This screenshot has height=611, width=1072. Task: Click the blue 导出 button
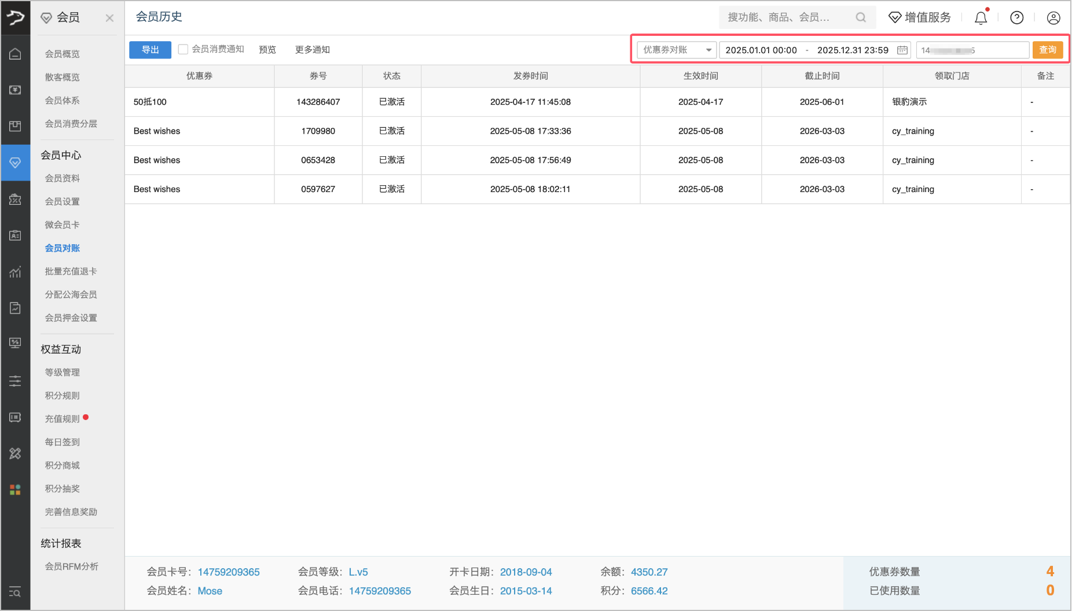150,50
